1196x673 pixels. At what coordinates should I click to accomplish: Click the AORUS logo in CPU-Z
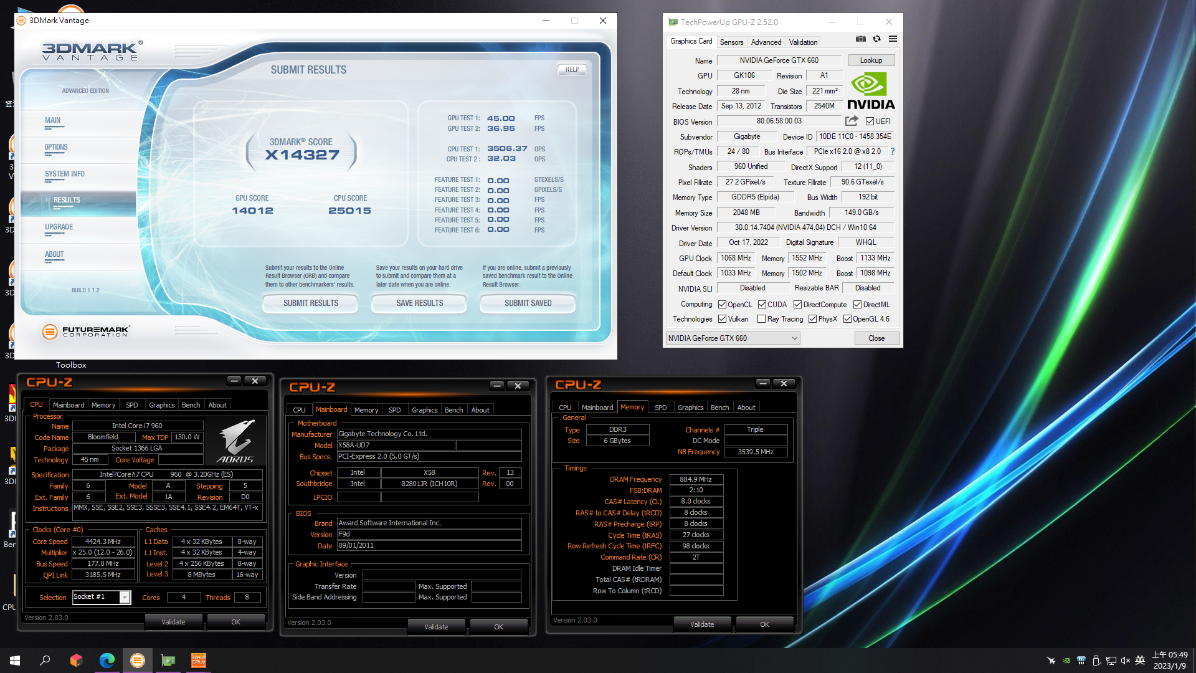[x=236, y=441]
